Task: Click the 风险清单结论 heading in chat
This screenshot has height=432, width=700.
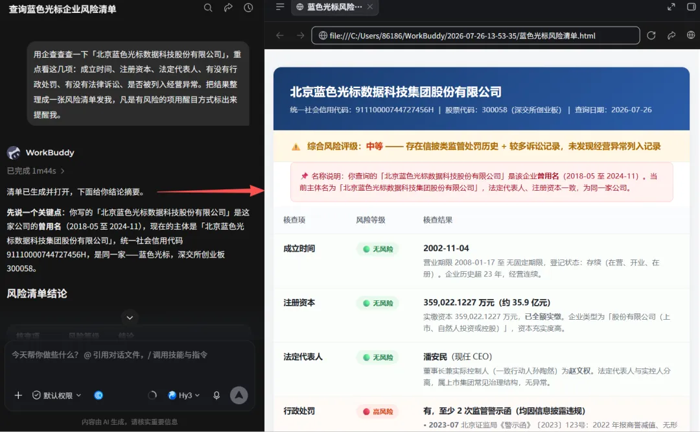Action: [37, 293]
